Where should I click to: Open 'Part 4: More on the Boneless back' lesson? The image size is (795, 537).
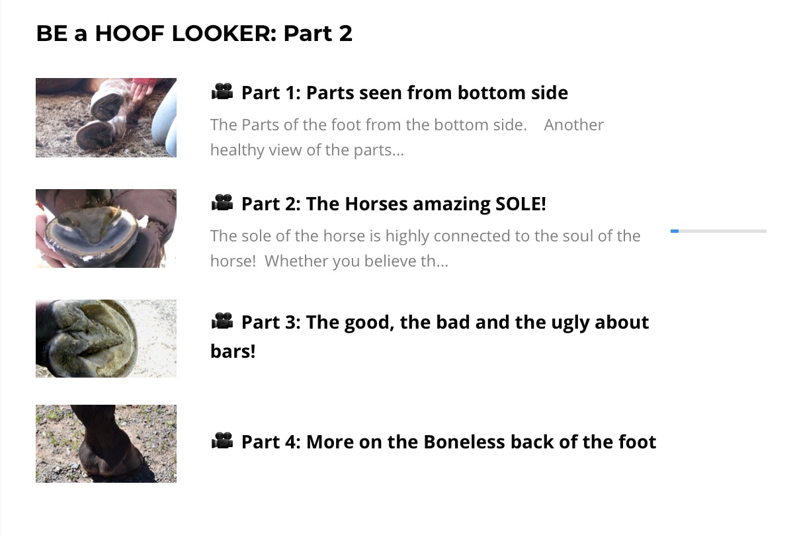coord(448,441)
